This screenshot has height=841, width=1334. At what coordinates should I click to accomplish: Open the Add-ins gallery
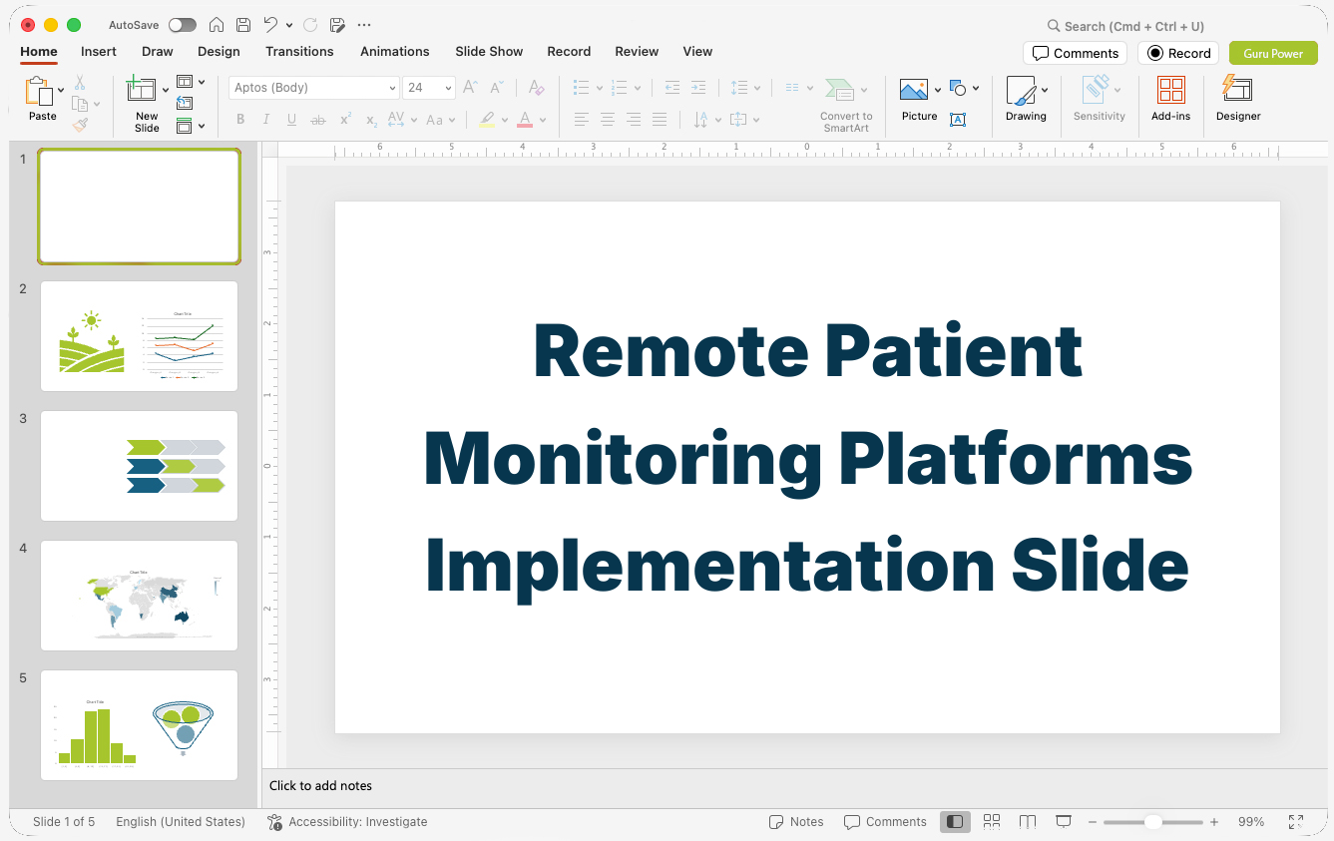click(x=1170, y=99)
